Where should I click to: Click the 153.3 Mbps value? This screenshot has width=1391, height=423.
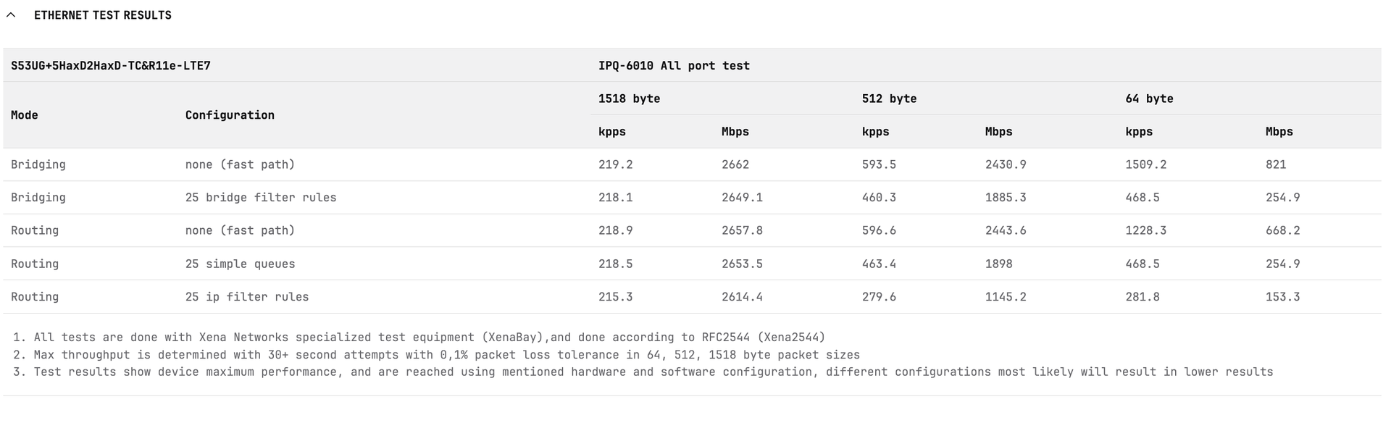tap(1282, 297)
